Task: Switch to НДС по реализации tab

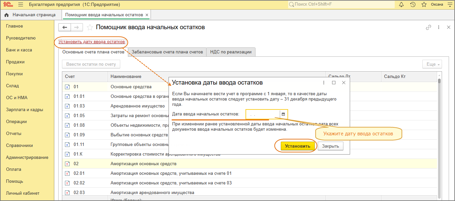Action: (231, 52)
